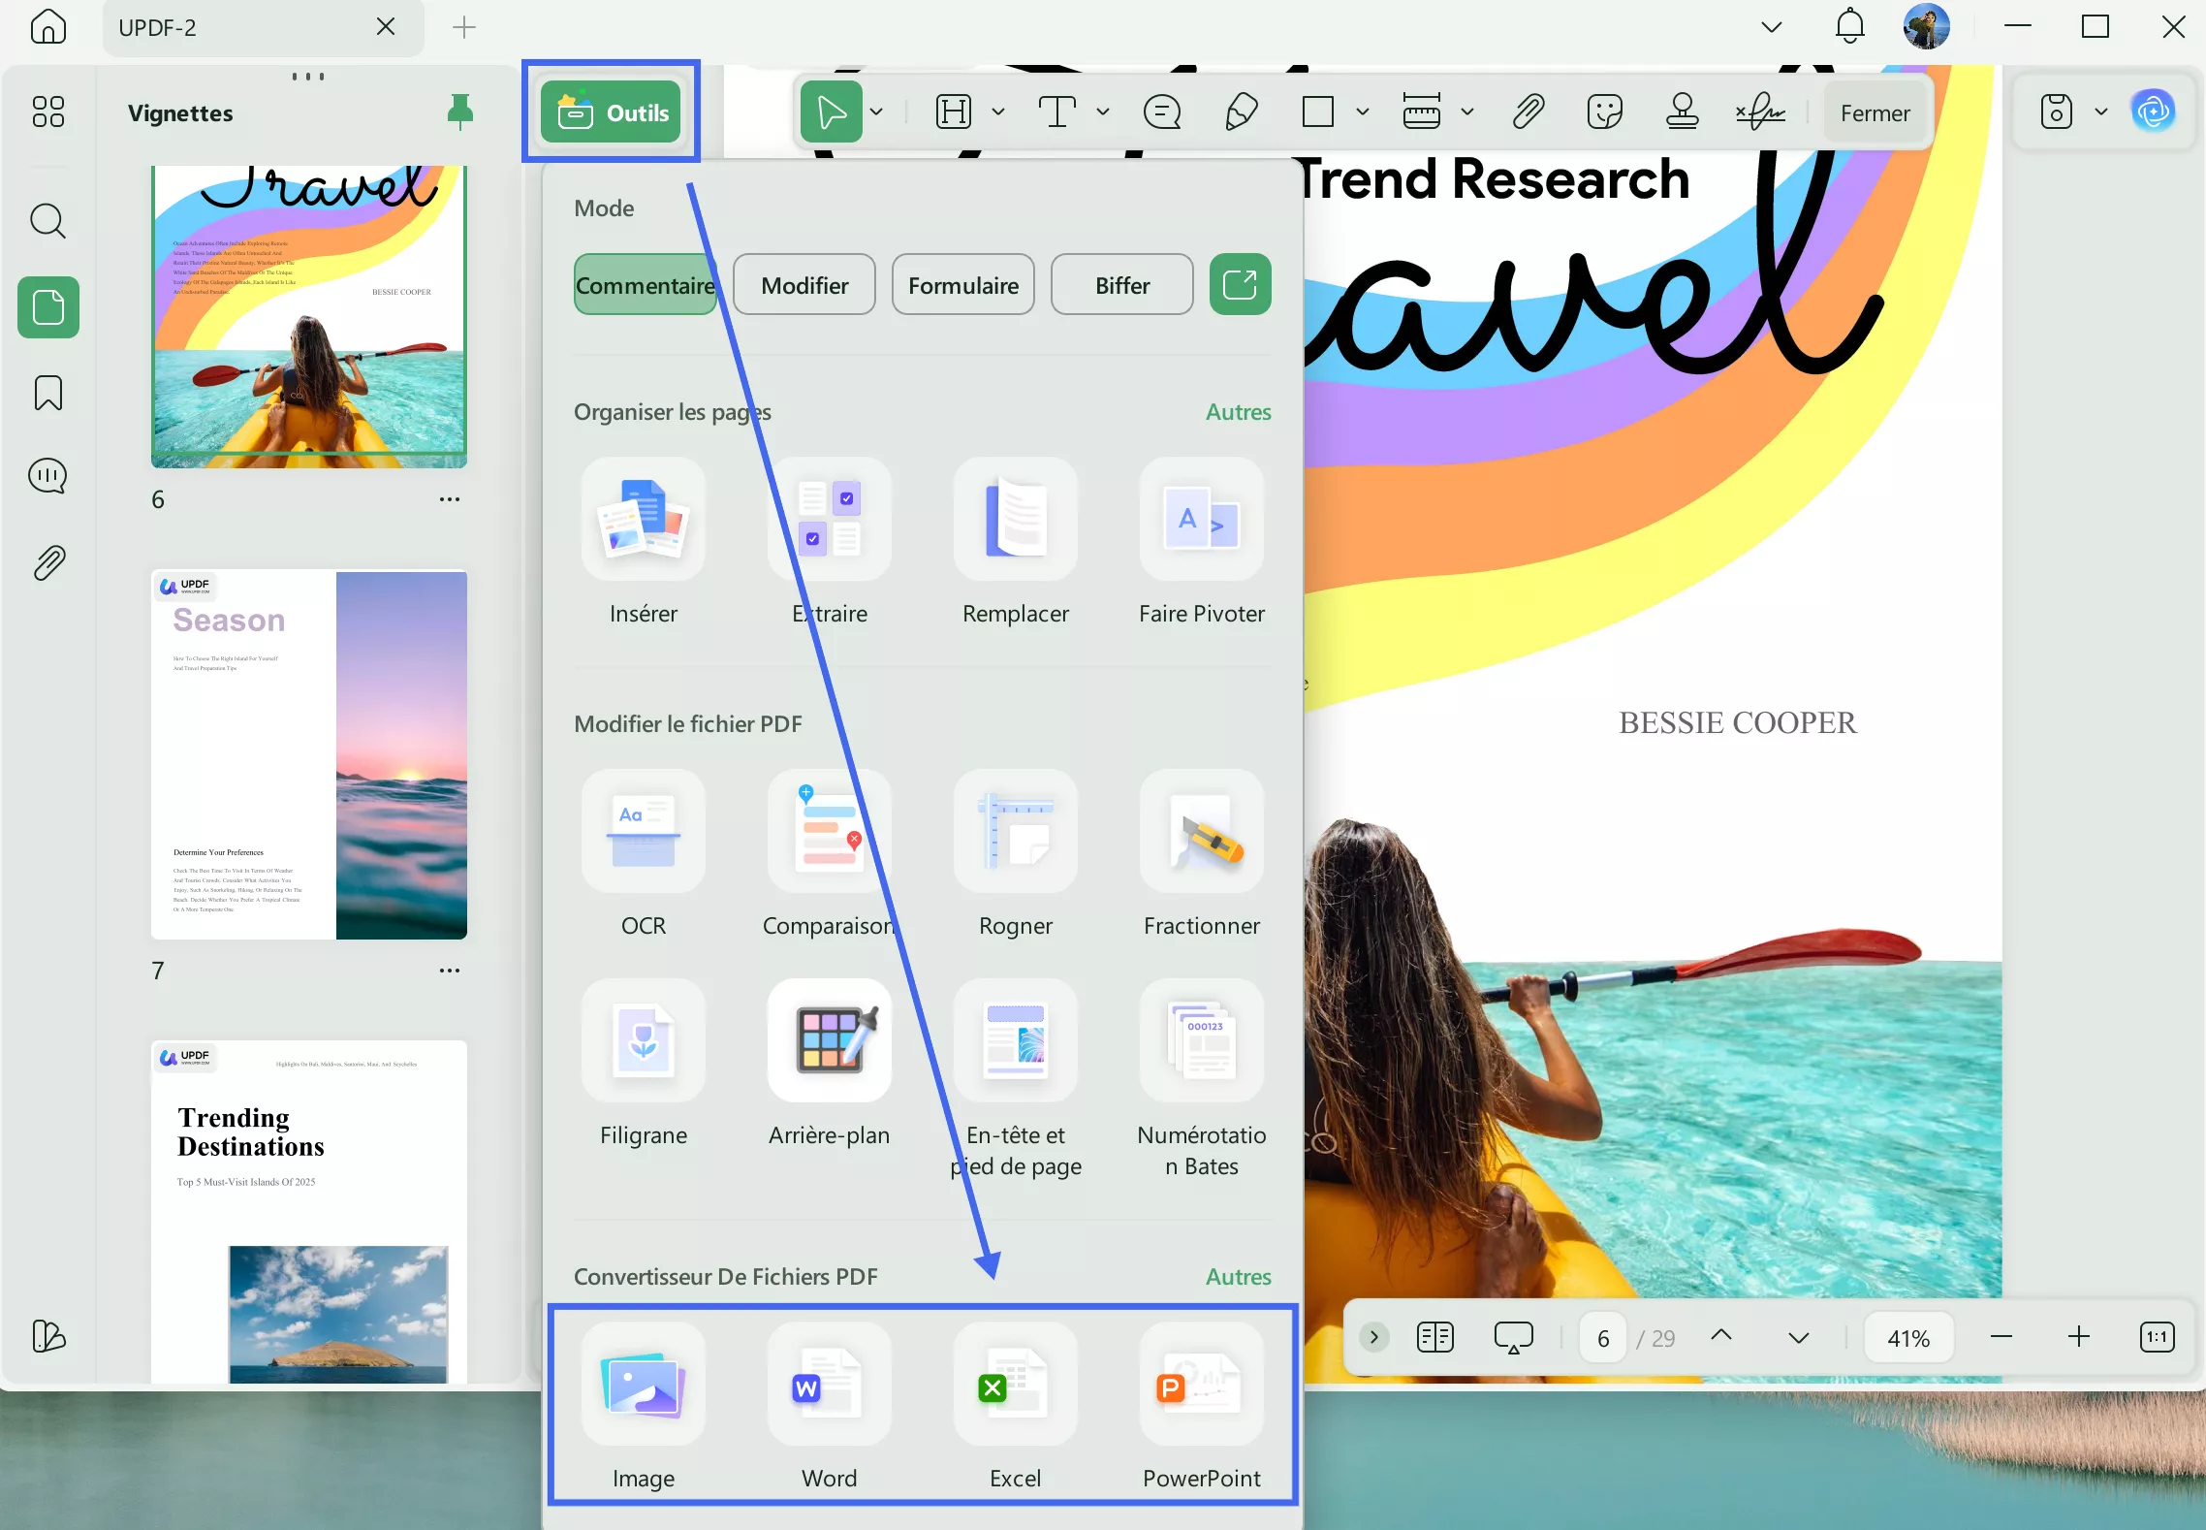
Task: Open the OCR tool
Action: point(643,853)
